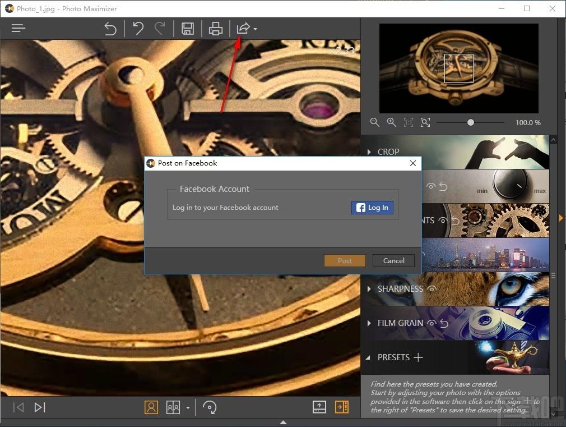
Task: Rotate the photo with circular arrow
Action: click(x=210, y=407)
